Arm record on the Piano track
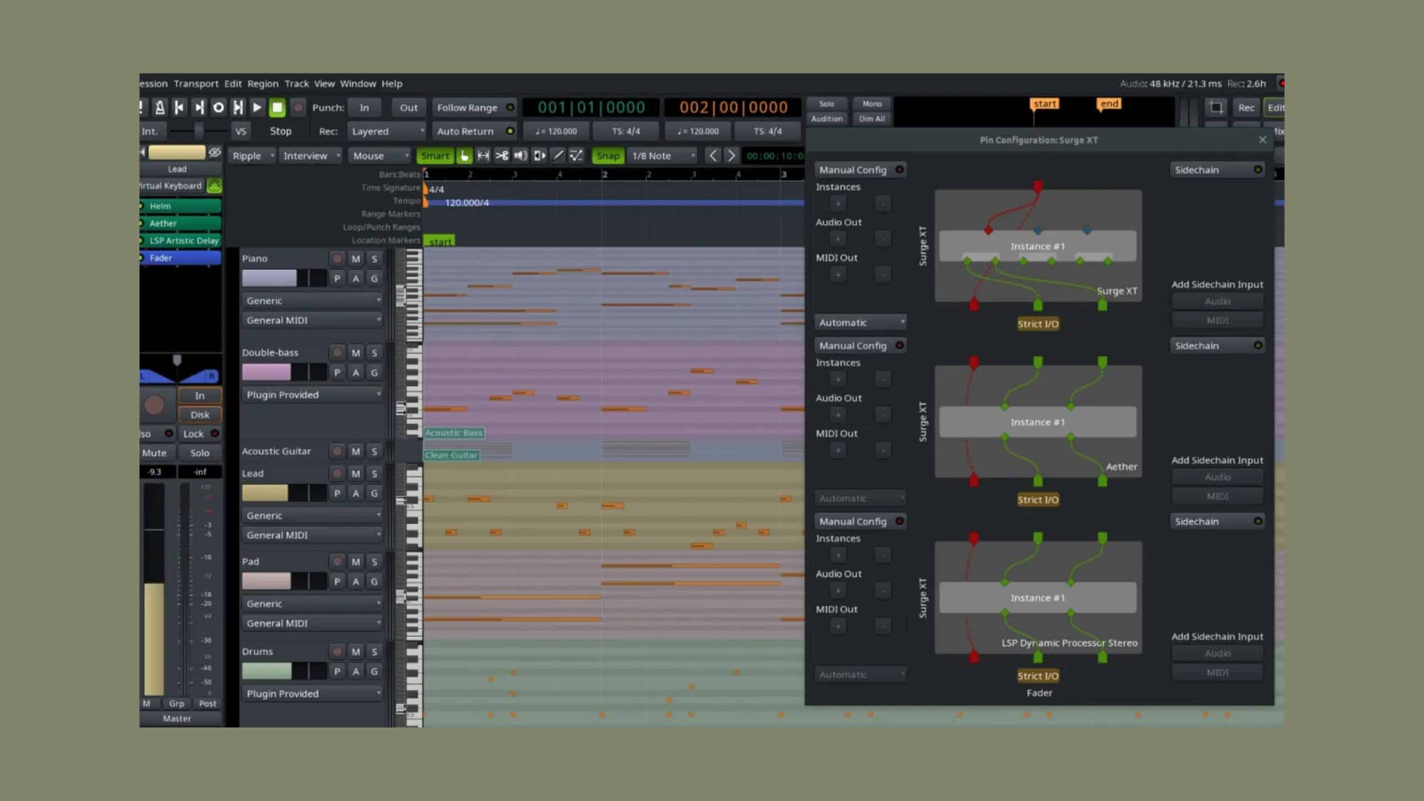The height and width of the screenshot is (801, 1424). click(337, 259)
